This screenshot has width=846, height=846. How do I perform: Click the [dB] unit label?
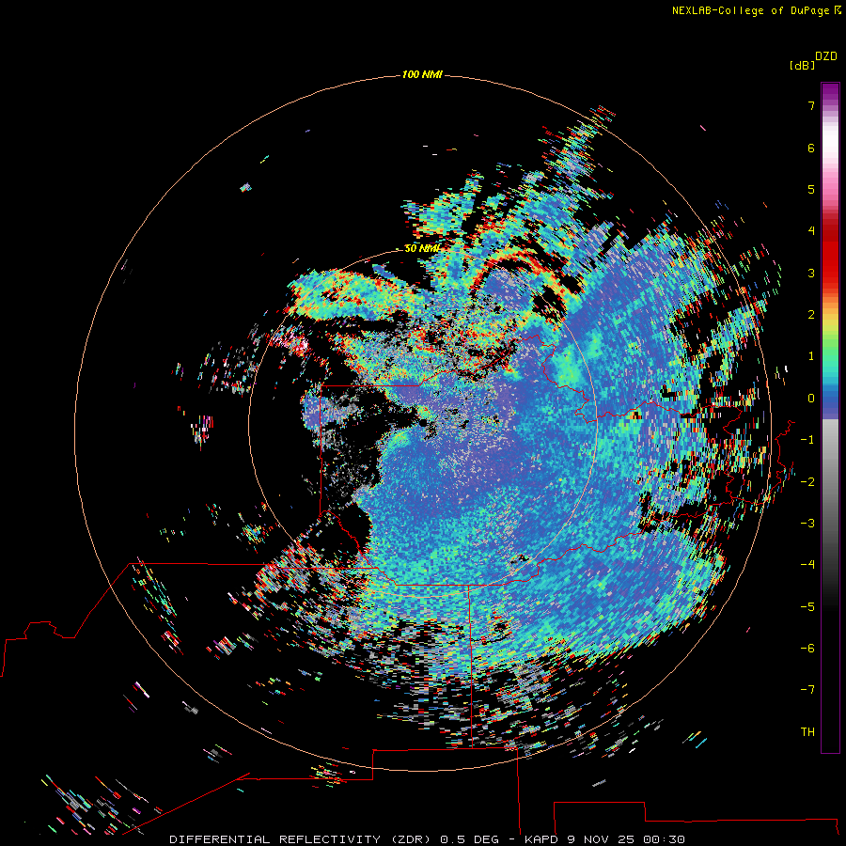point(803,66)
